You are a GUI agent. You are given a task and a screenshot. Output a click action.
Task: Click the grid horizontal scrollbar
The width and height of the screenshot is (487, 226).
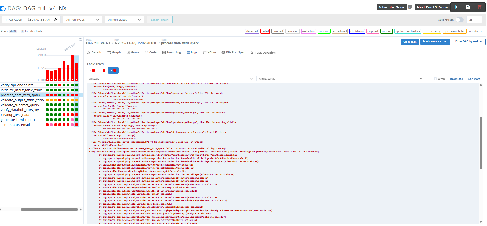click(x=49, y=209)
